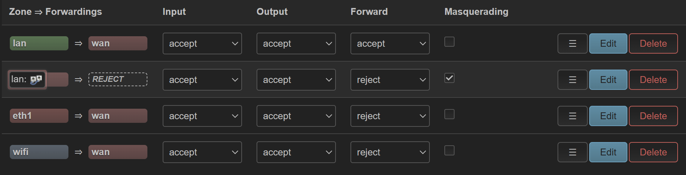
Task: Click the drag handle icon for eth1 row
Action: (x=572, y=116)
